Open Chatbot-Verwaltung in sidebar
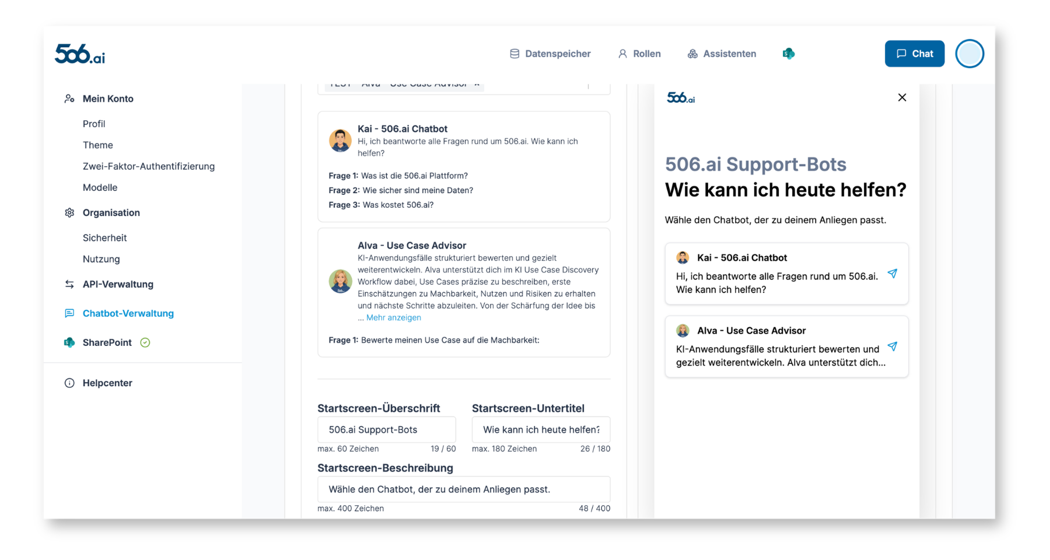Screen dimensions: 1050x560 coord(128,313)
